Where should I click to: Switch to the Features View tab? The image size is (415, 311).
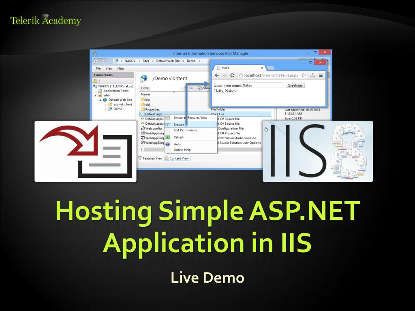tap(150, 158)
